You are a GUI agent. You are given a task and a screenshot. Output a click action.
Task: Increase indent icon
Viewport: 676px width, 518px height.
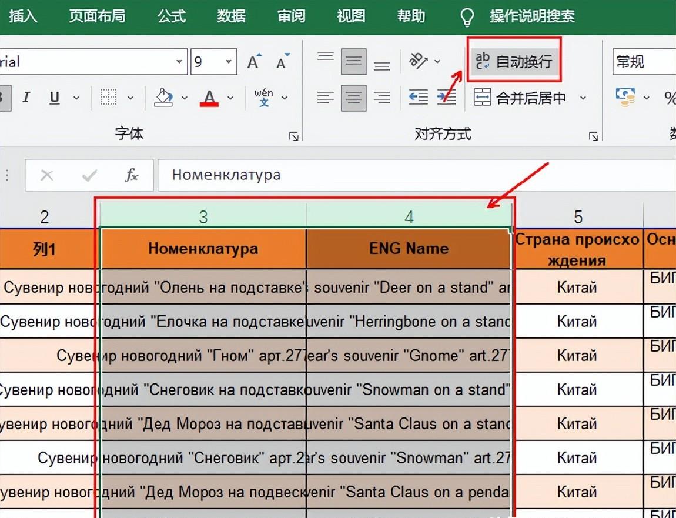pos(447,97)
